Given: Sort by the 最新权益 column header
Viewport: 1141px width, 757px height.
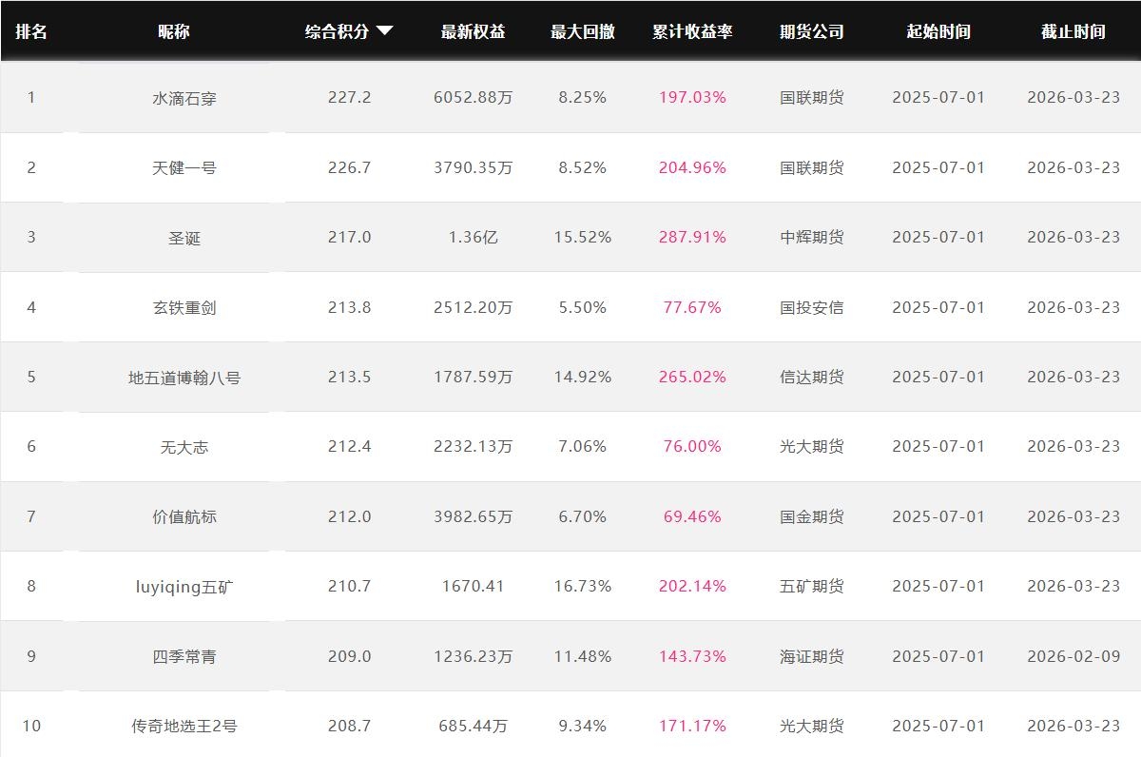Looking at the screenshot, I should coord(474,31).
